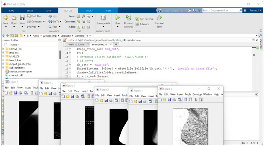Click Run and Advance

(129, 22)
